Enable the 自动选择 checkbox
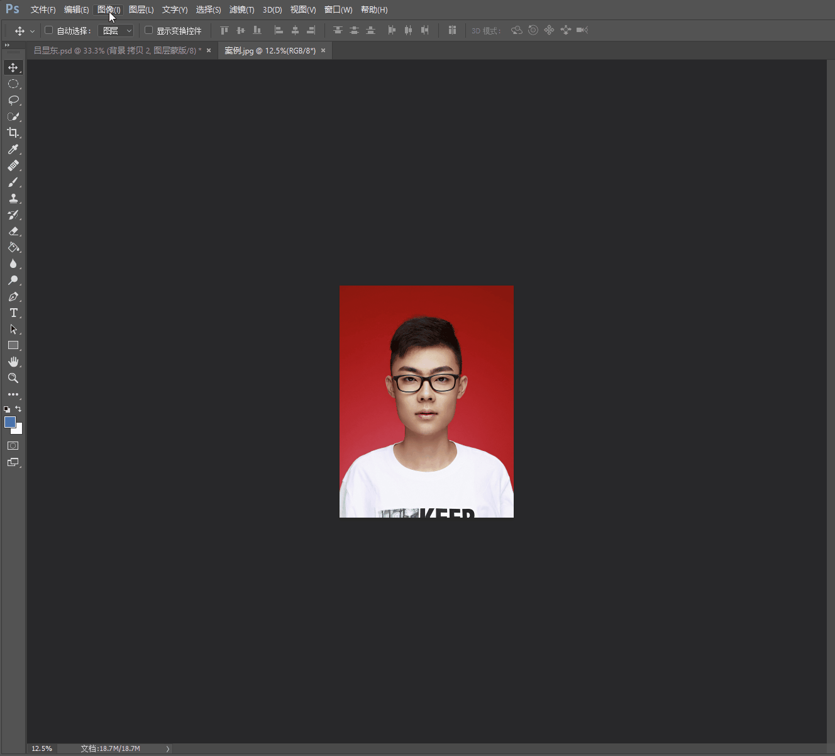The width and height of the screenshot is (835, 756). (x=48, y=30)
